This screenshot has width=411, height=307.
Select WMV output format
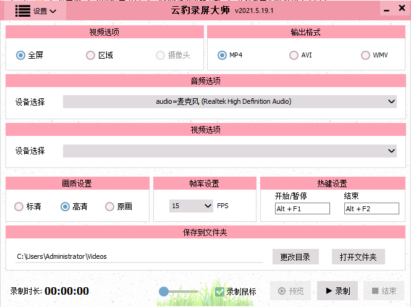pos(365,55)
